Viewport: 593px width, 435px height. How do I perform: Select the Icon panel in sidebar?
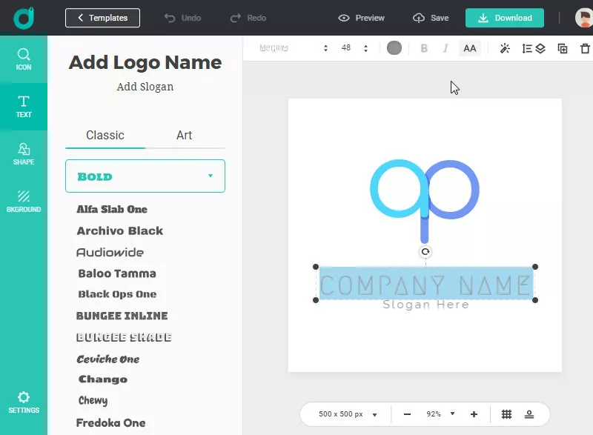[x=23, y=61]
